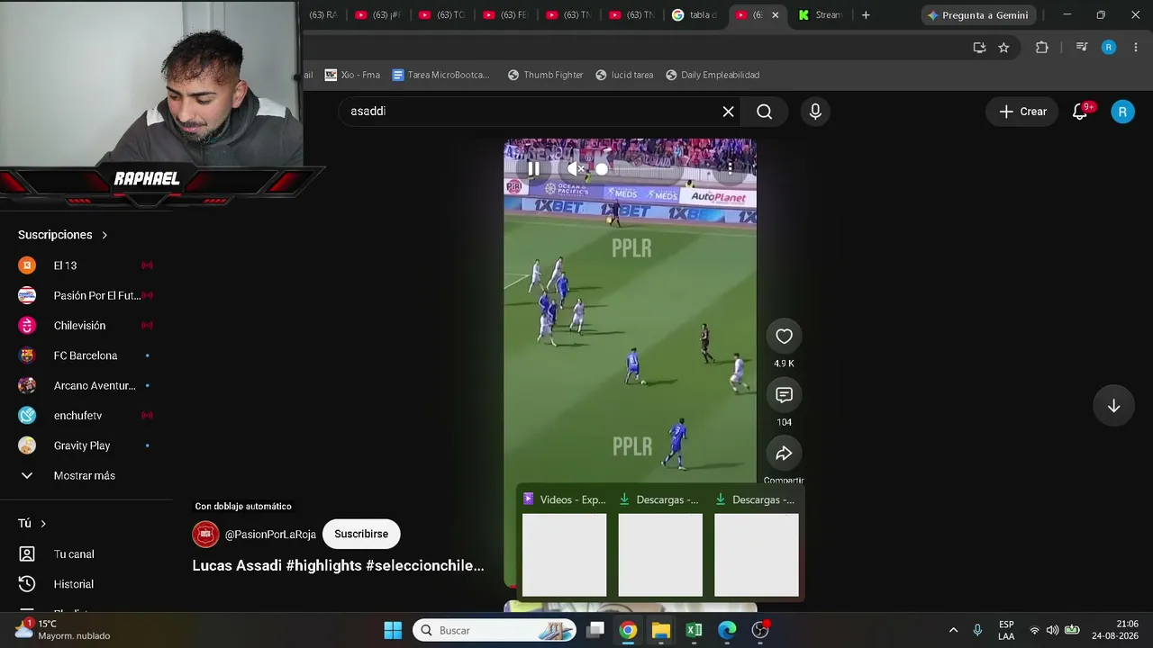Open the Daily Empleabilidad bookmark
Viewport: 1153px width, 648px height.
[x=713, y=75]
